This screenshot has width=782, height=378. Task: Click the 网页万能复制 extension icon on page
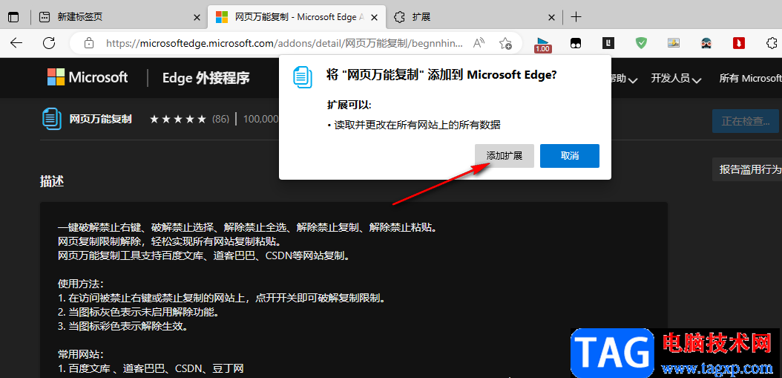[x=52, y=120]
